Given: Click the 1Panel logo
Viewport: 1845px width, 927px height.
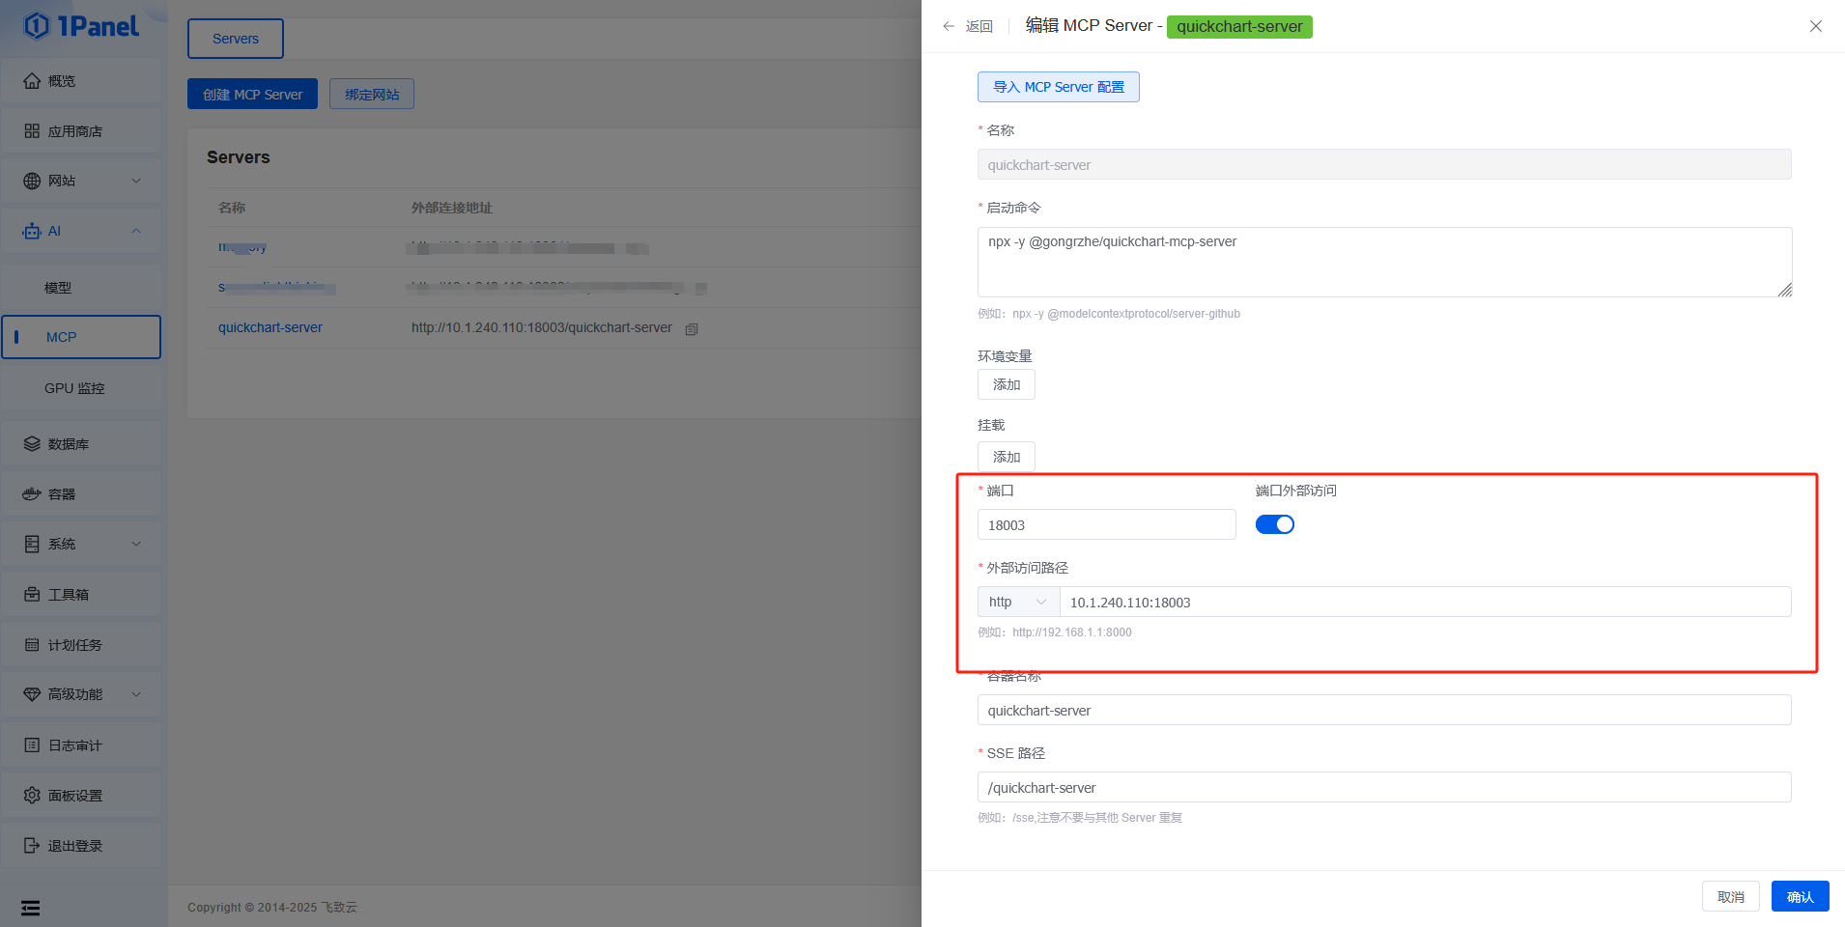Looking at the screenshot, I should pyautogui.click(x=81, y=26).
